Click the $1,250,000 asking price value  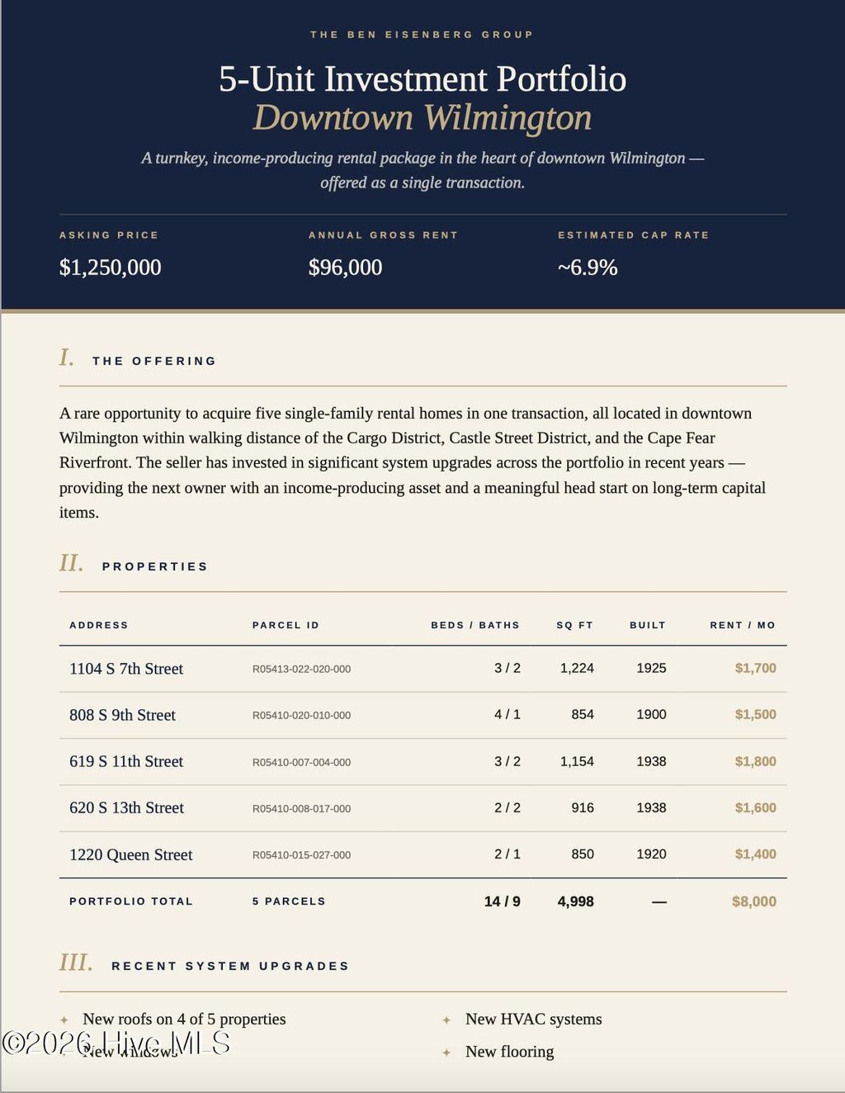111,267
